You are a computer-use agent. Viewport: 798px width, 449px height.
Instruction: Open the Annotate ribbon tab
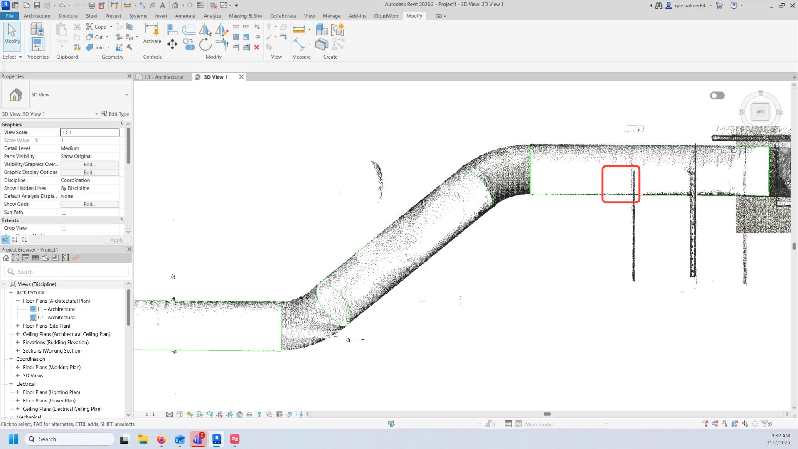pyautogui.click(x=185, y=16)
